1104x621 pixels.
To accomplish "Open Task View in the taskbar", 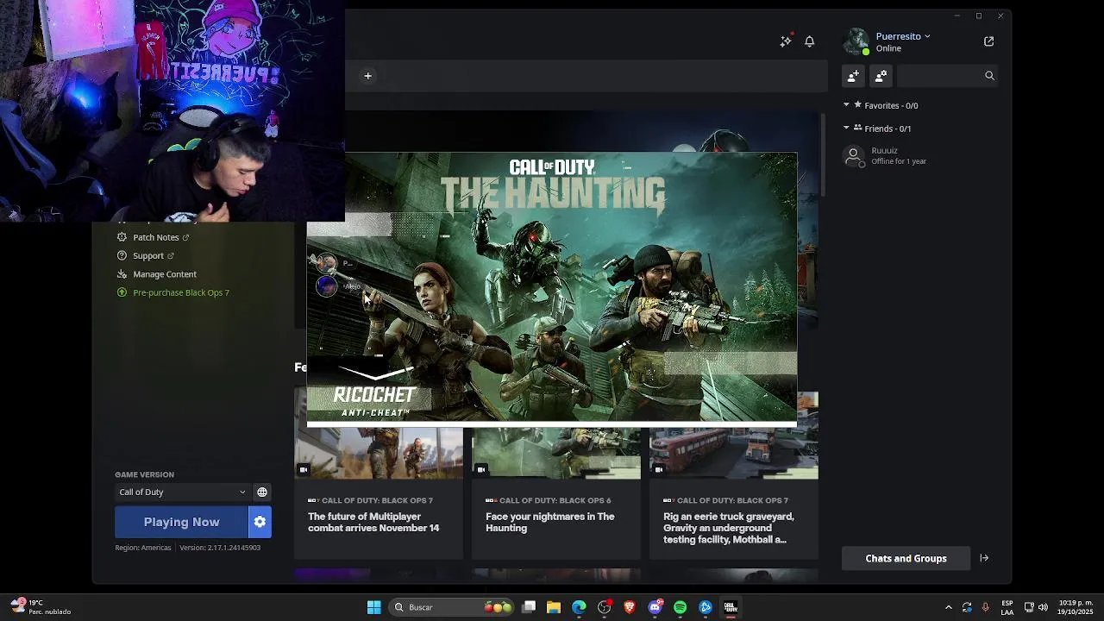I will 529,607.
